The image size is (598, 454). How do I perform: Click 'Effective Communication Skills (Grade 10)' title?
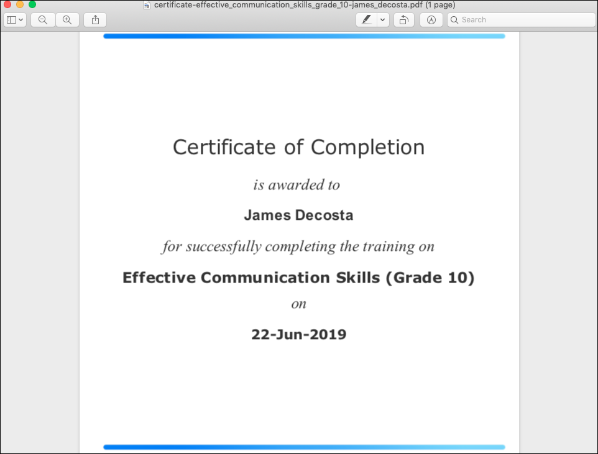click(298, 278)
